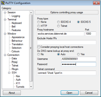The image size is (101, 97).
Task: Click the Proxy hostname field
Action: tap(61, 34)
